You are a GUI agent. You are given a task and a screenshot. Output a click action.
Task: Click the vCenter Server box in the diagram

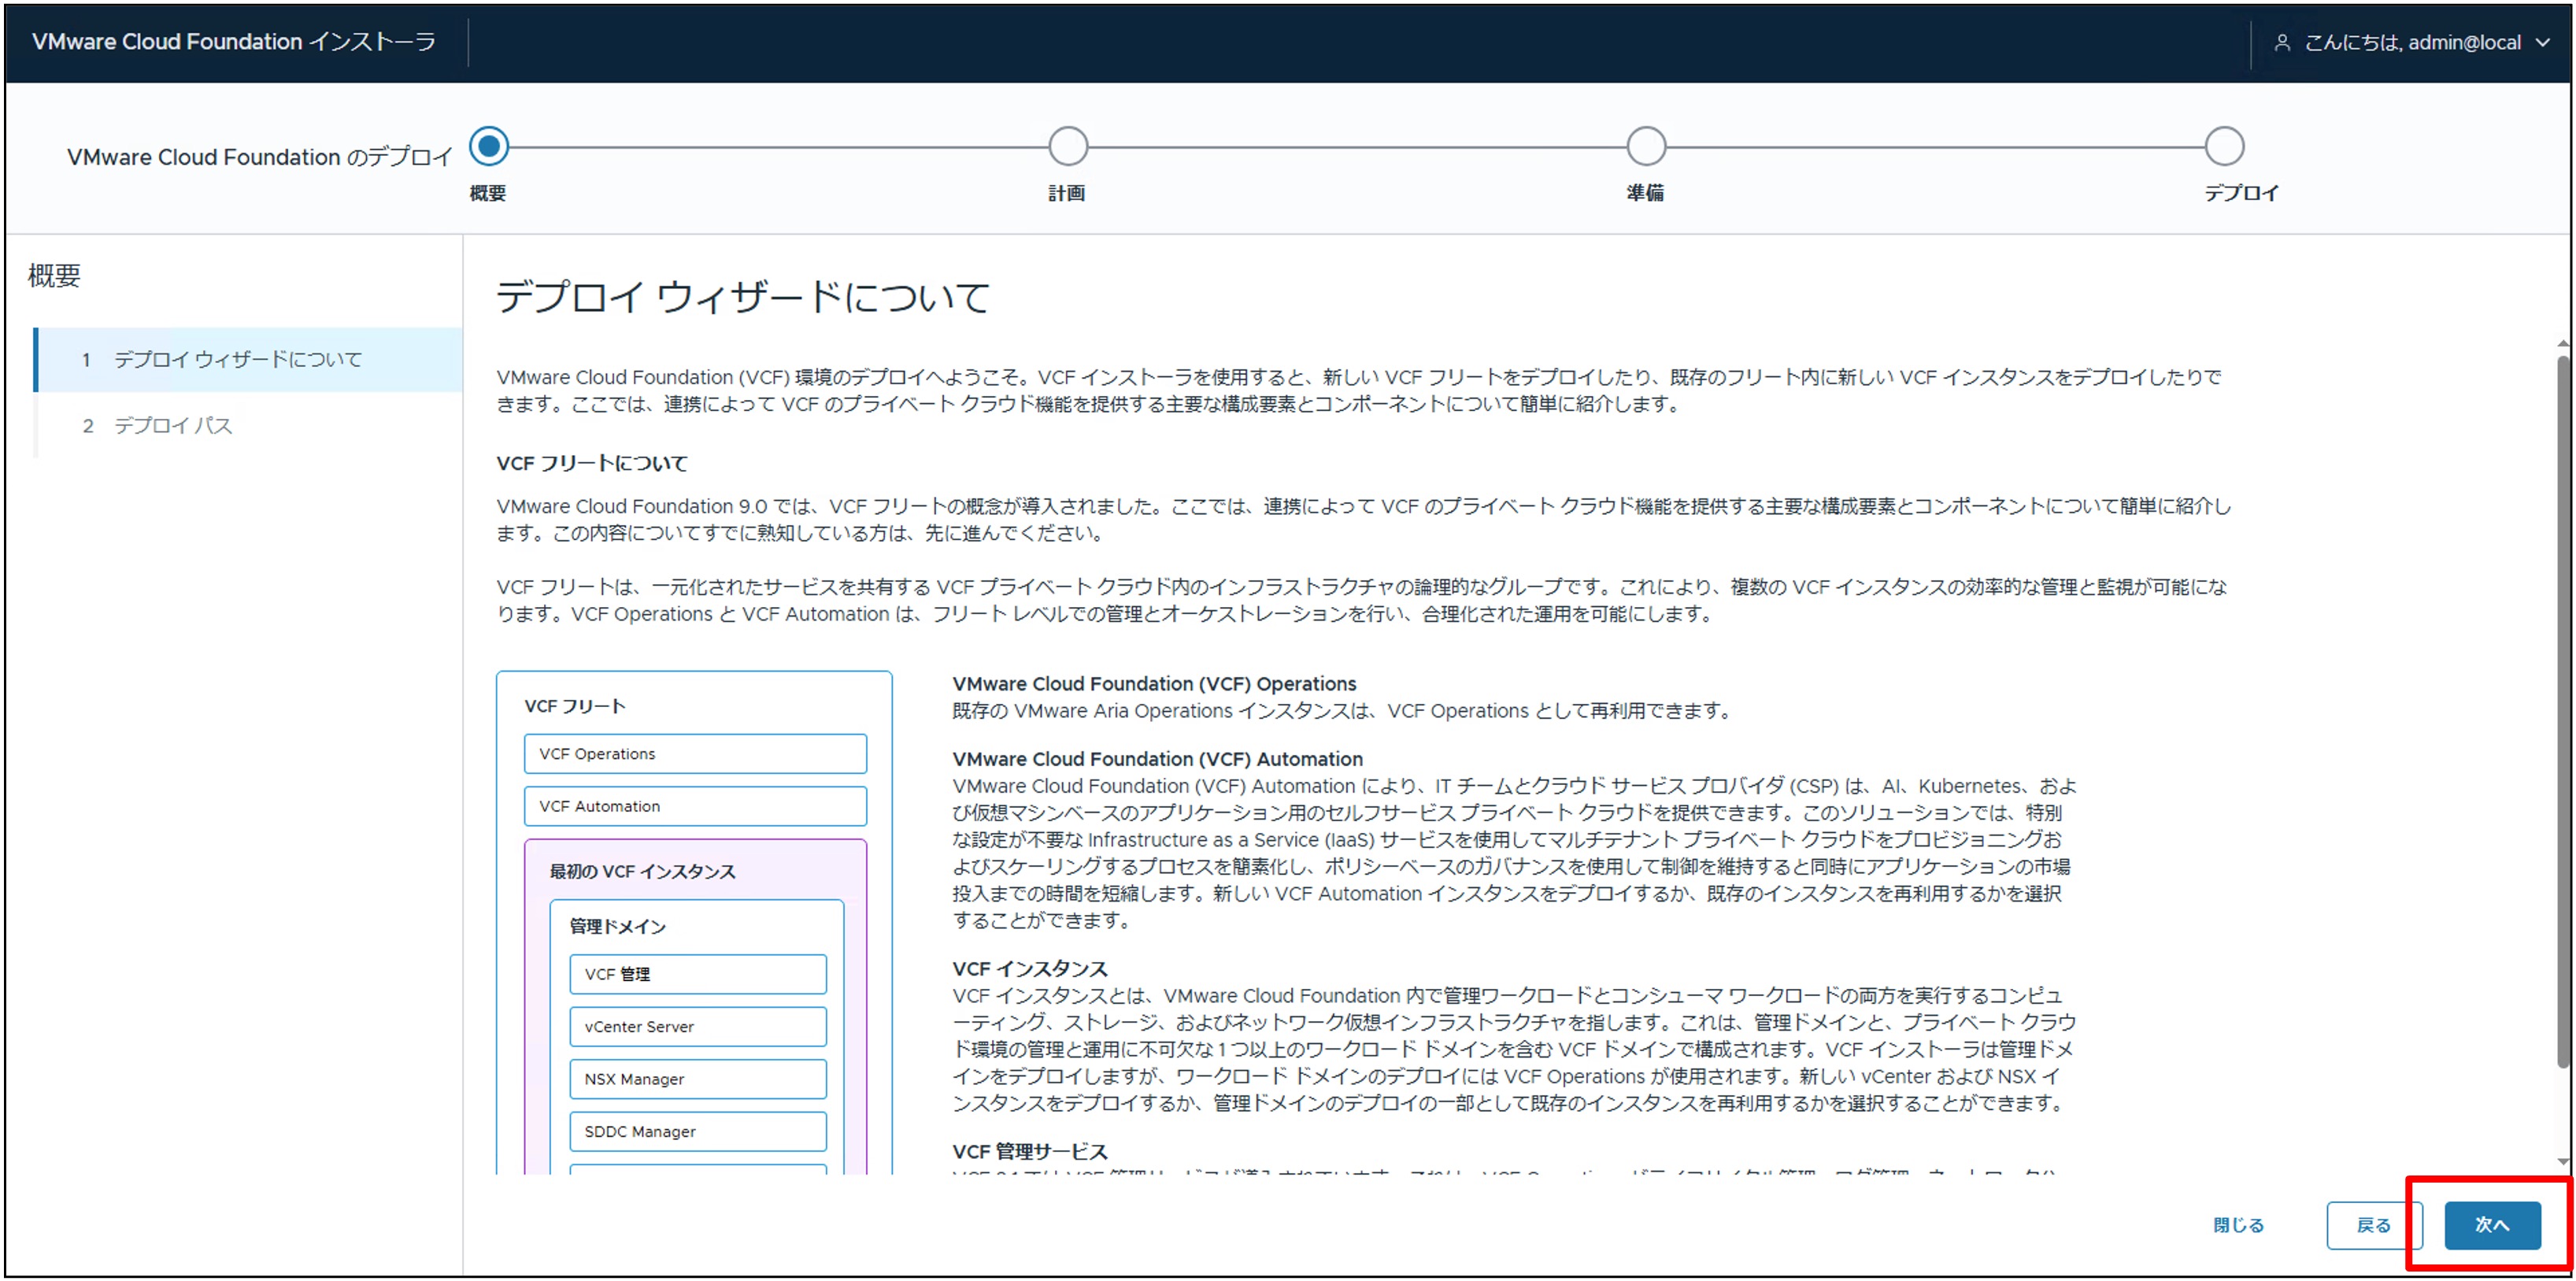698,1027
